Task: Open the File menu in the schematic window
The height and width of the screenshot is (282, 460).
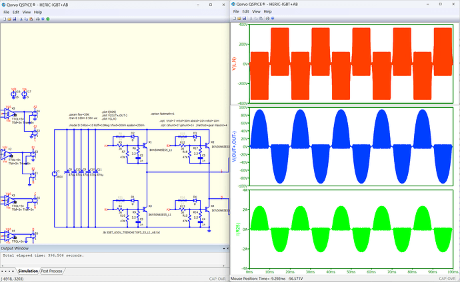Action: pos(6,12)
